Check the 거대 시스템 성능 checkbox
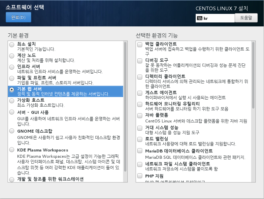The height and width of the screenshot is (199, 264). pos(140,128)
